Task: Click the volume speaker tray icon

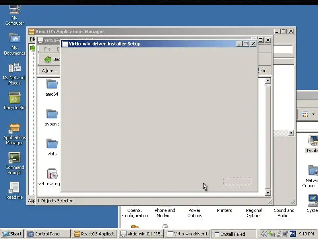Action: coord(264,234)
